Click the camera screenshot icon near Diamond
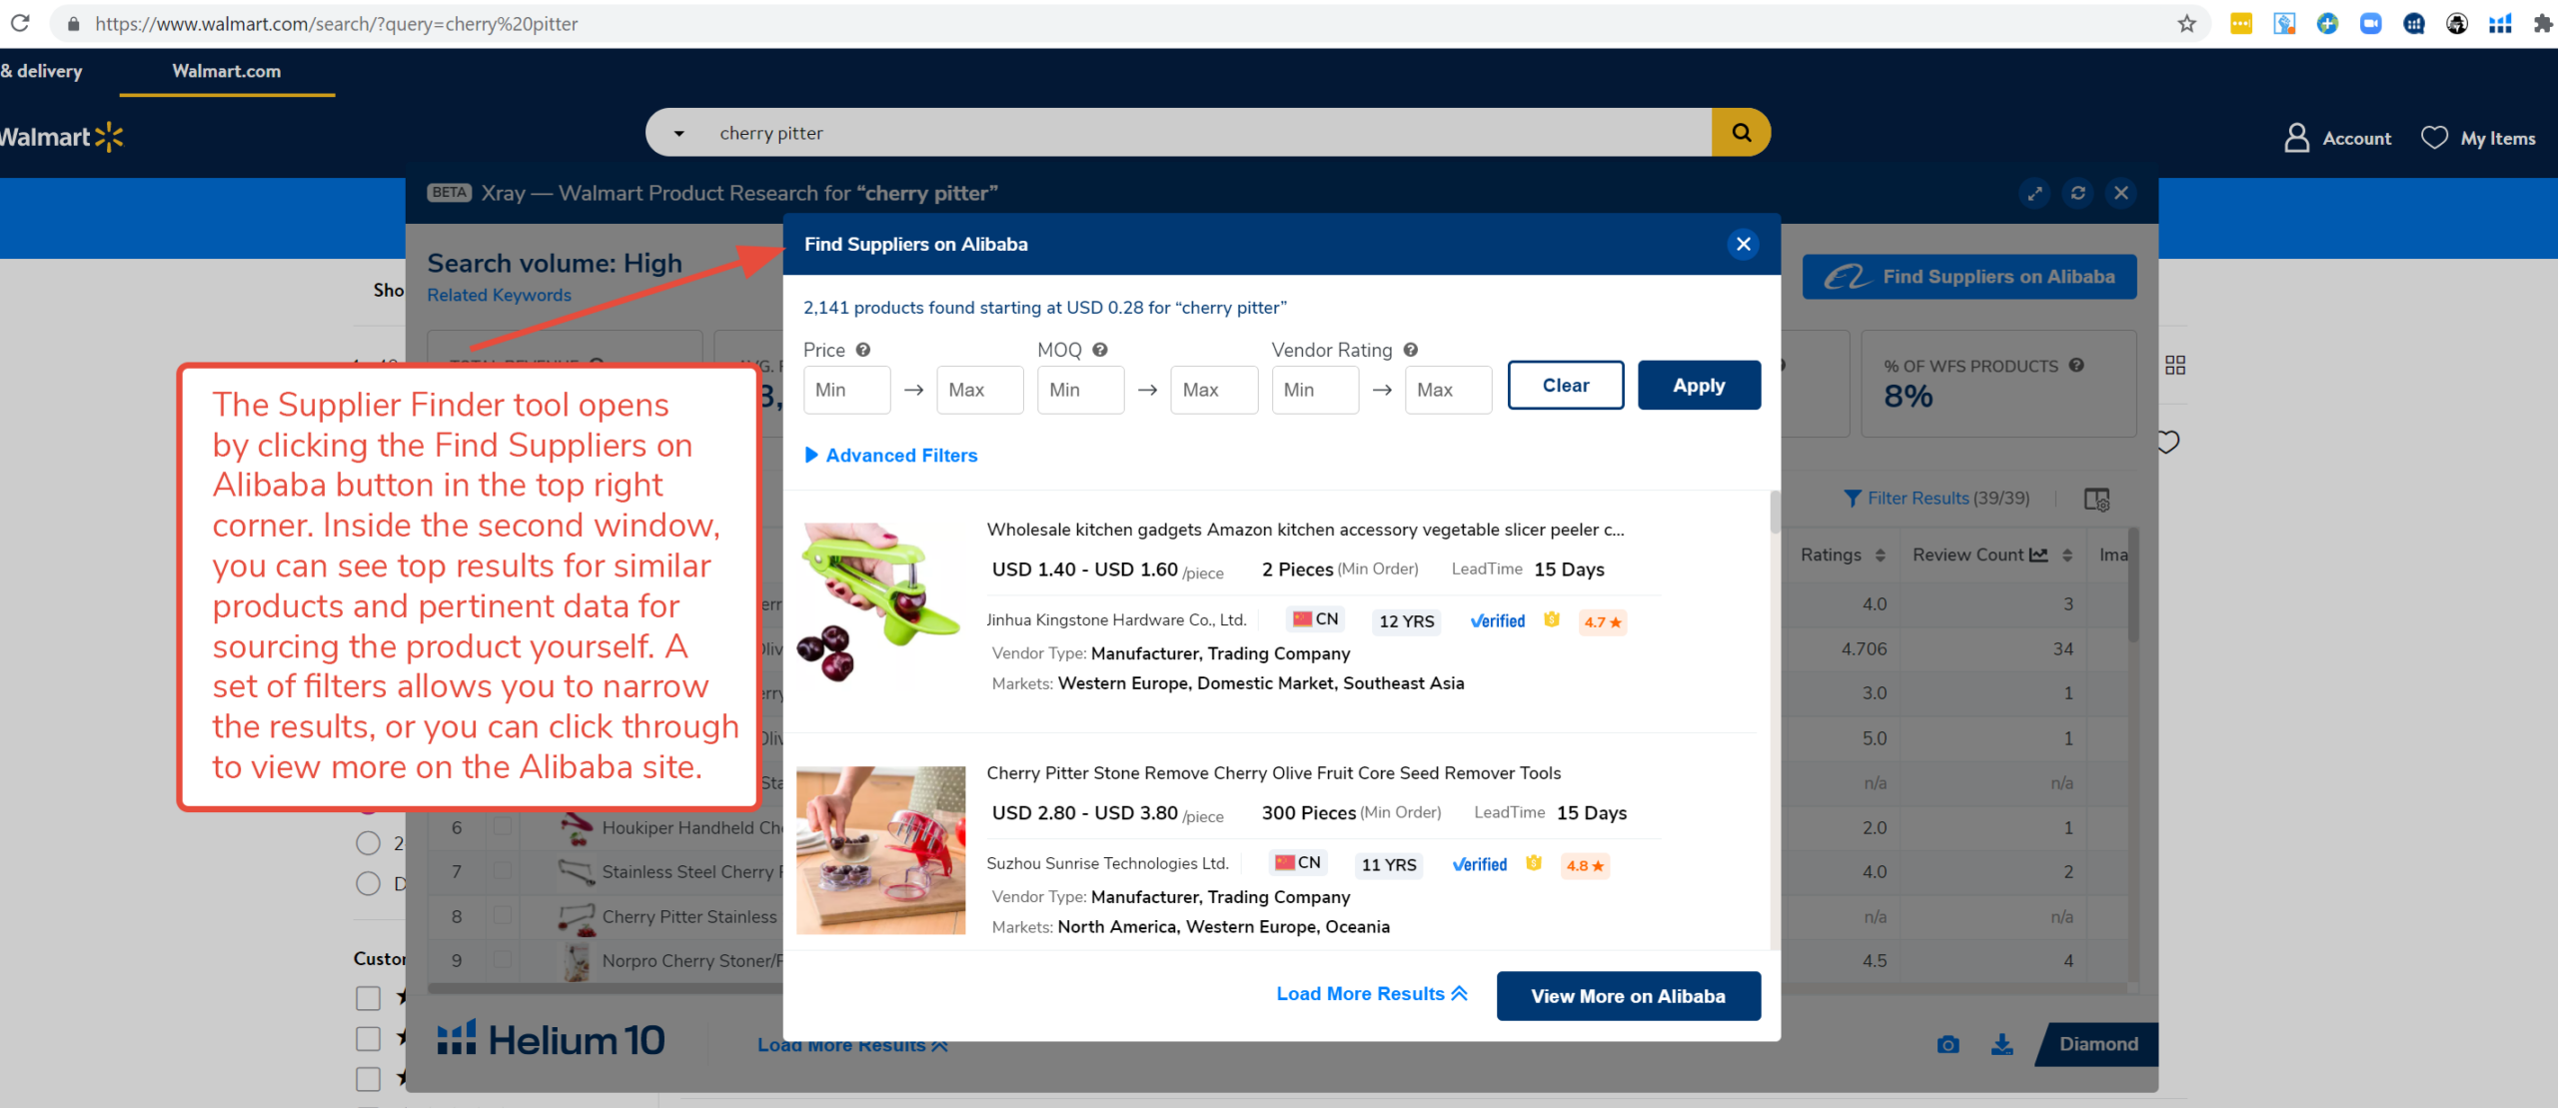Screen dimensions: 2558x1108 [1947, 1044]
